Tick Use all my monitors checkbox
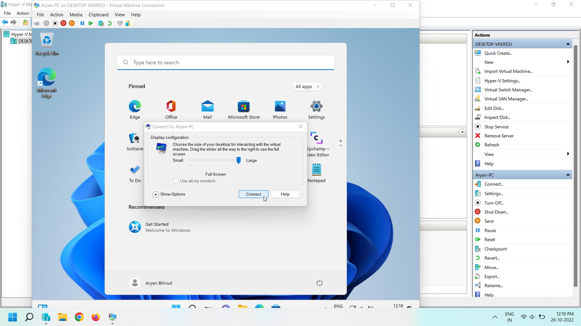 176,181
